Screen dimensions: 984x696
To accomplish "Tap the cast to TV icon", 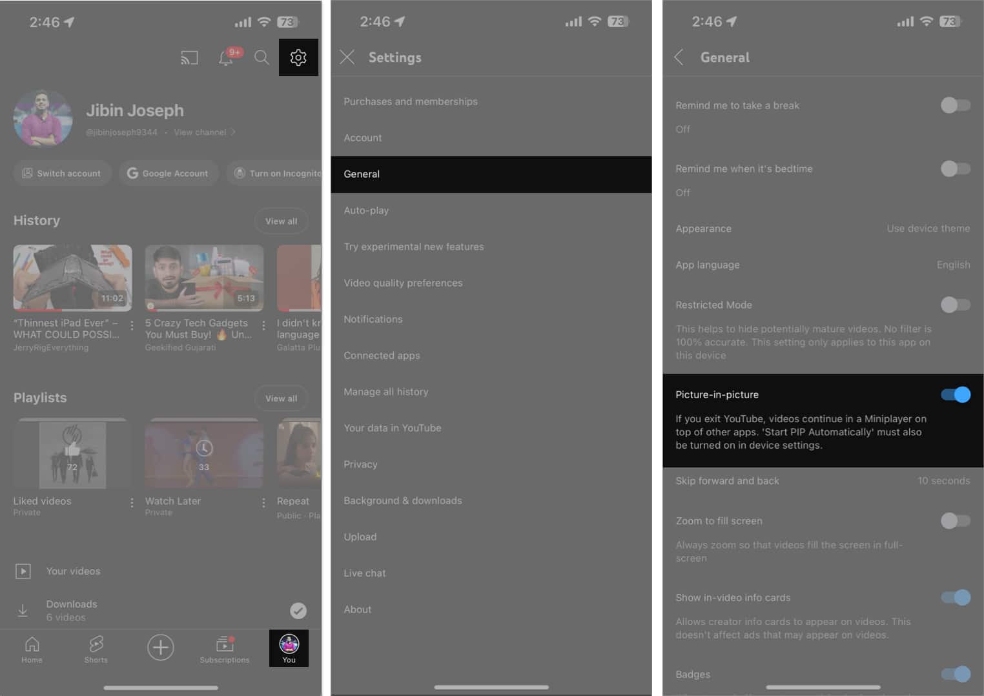I will pyautogui.click(x=189, y=58).
